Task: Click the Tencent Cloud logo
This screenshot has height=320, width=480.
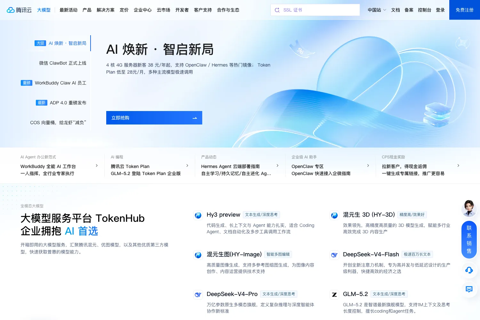Action: pos(19,10)
